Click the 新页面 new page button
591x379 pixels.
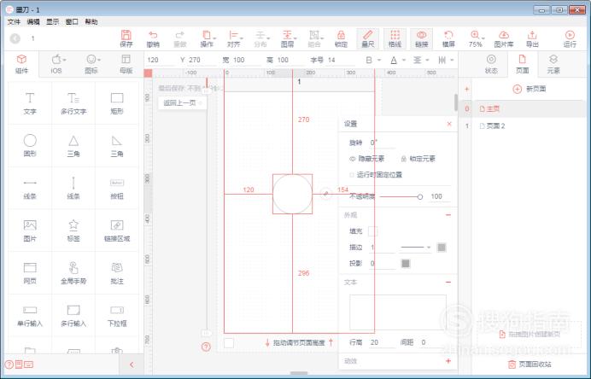click(x=530, y=89)
